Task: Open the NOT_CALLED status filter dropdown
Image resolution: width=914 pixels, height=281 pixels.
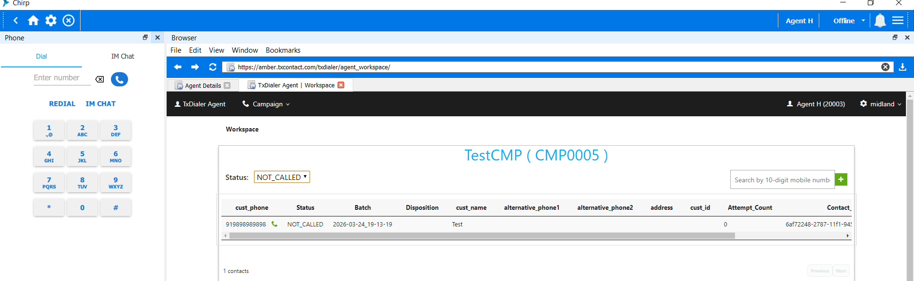Action: click(282, 177)
